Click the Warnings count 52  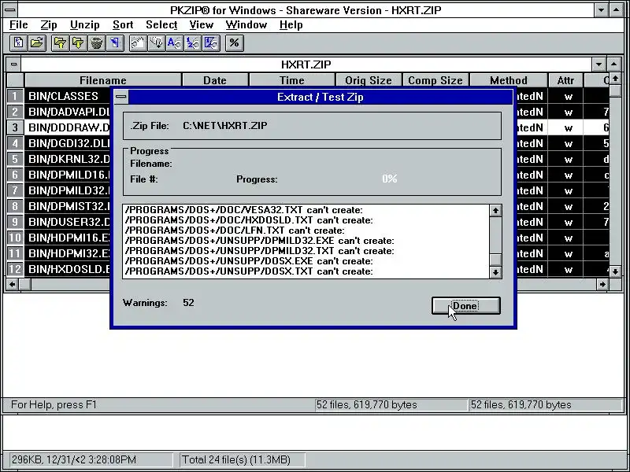(188, 303)
